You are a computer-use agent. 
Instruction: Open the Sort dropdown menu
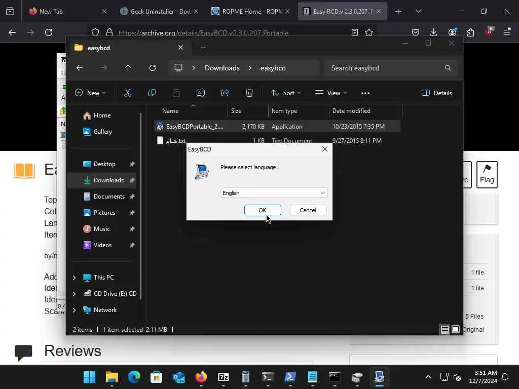click(286, 93)
